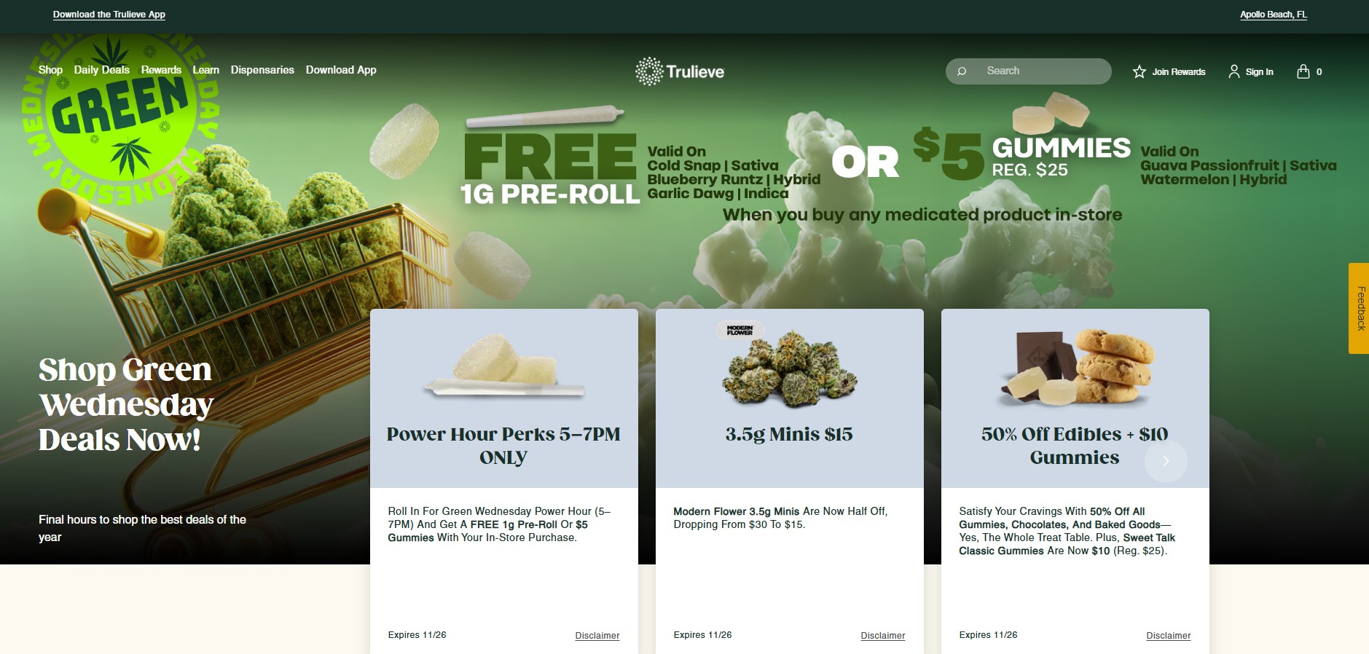Image resolution: width=1369 pixels, height=654 pixels.
Task: Change the Apollo Beach, FL location
Action: [1274, 15]
